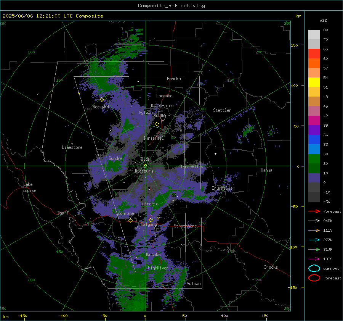Image resolution: width=343 pixels, height=321 pixels.
Task: Select the Innisfail city label
Action: point(154,138)
